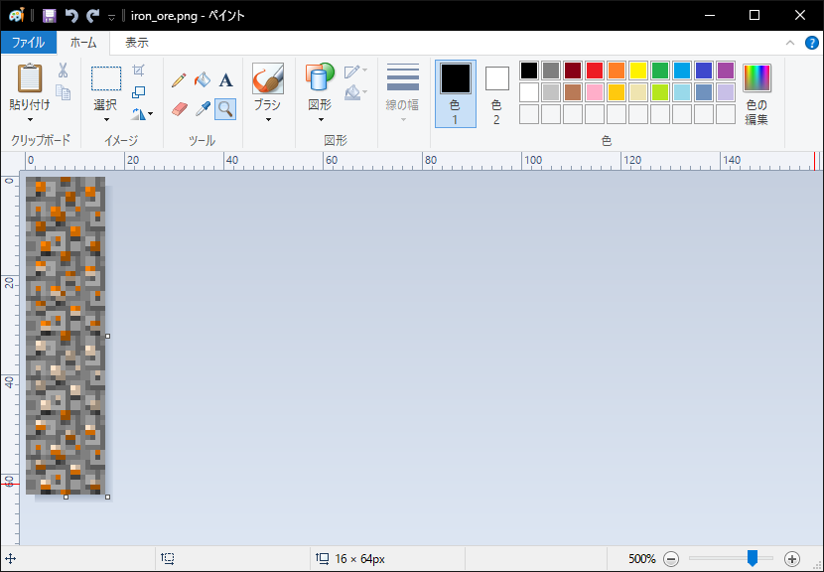The width and height of the screenshot is (824, 572).
Task: Pick the lavender color swatch
Action: [x=725, y=92]
